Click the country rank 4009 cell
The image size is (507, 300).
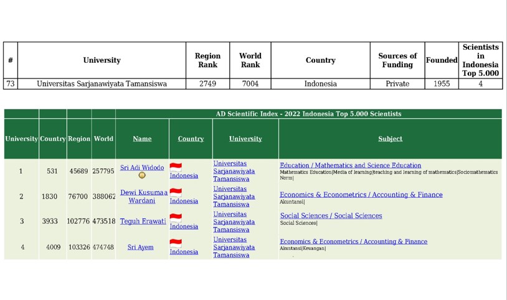click(54, 247)
